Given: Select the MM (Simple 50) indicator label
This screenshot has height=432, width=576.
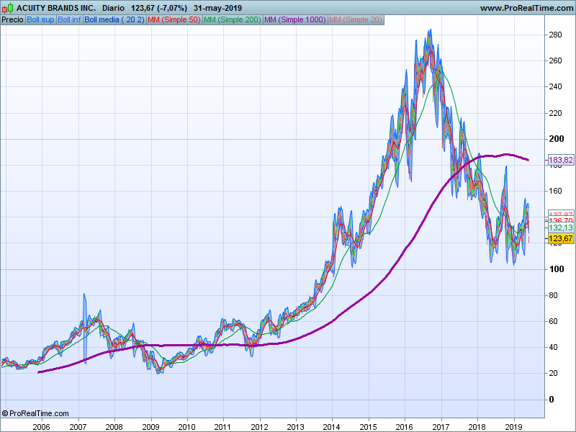Looking at the screenshot, I should tap(174, 20).
